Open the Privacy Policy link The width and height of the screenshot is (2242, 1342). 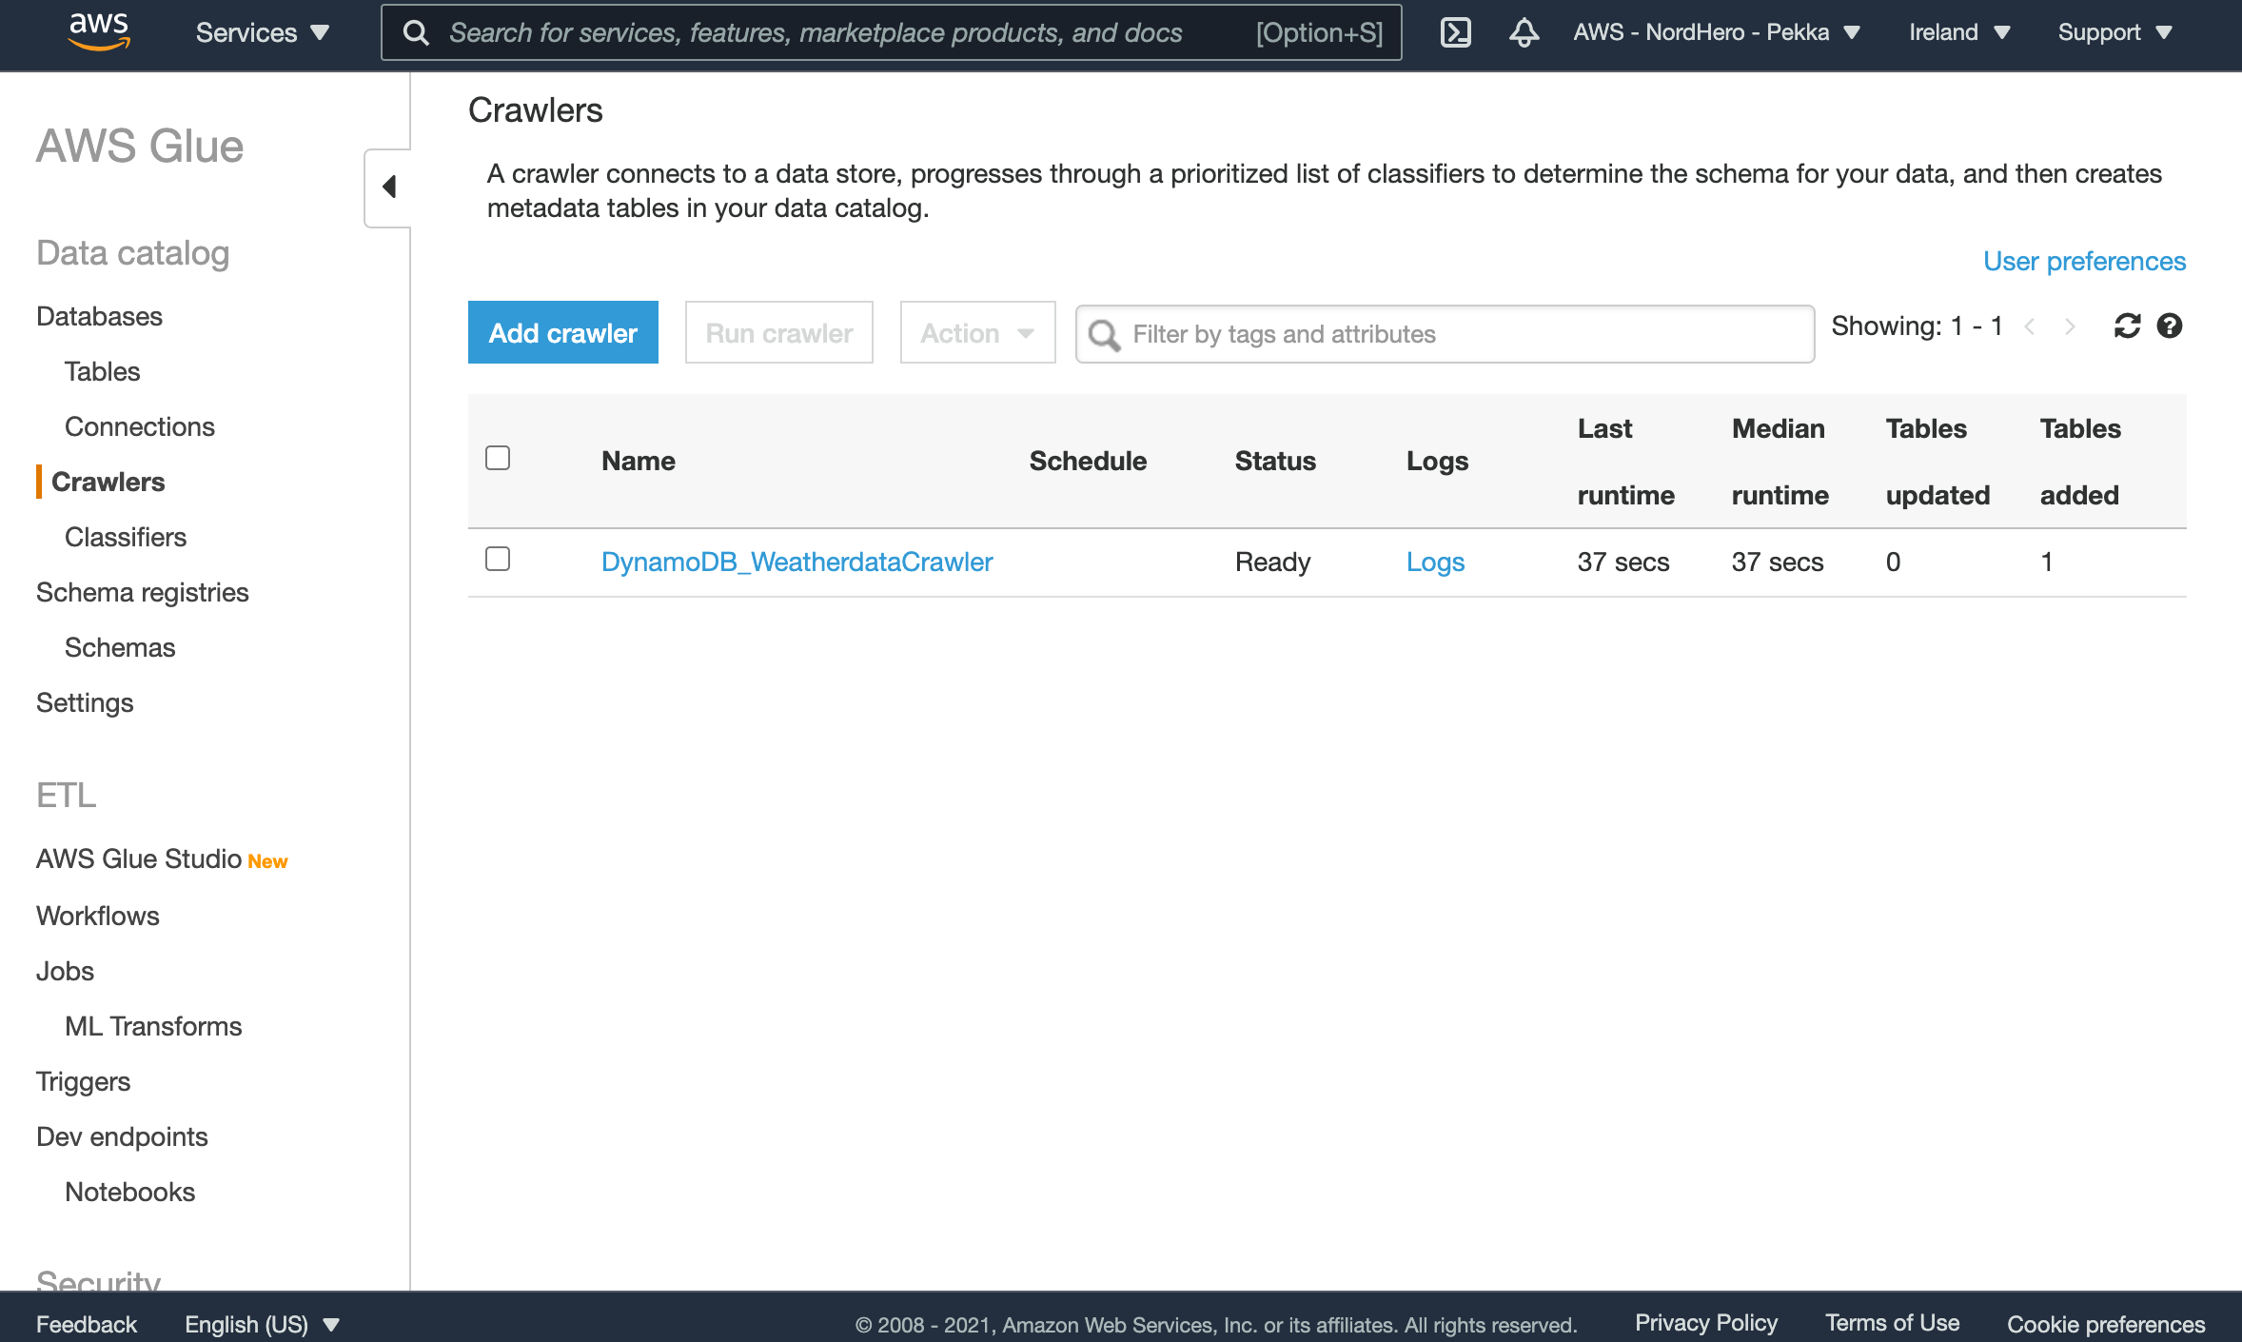pyautogui.click(x=1705, y=1323)
